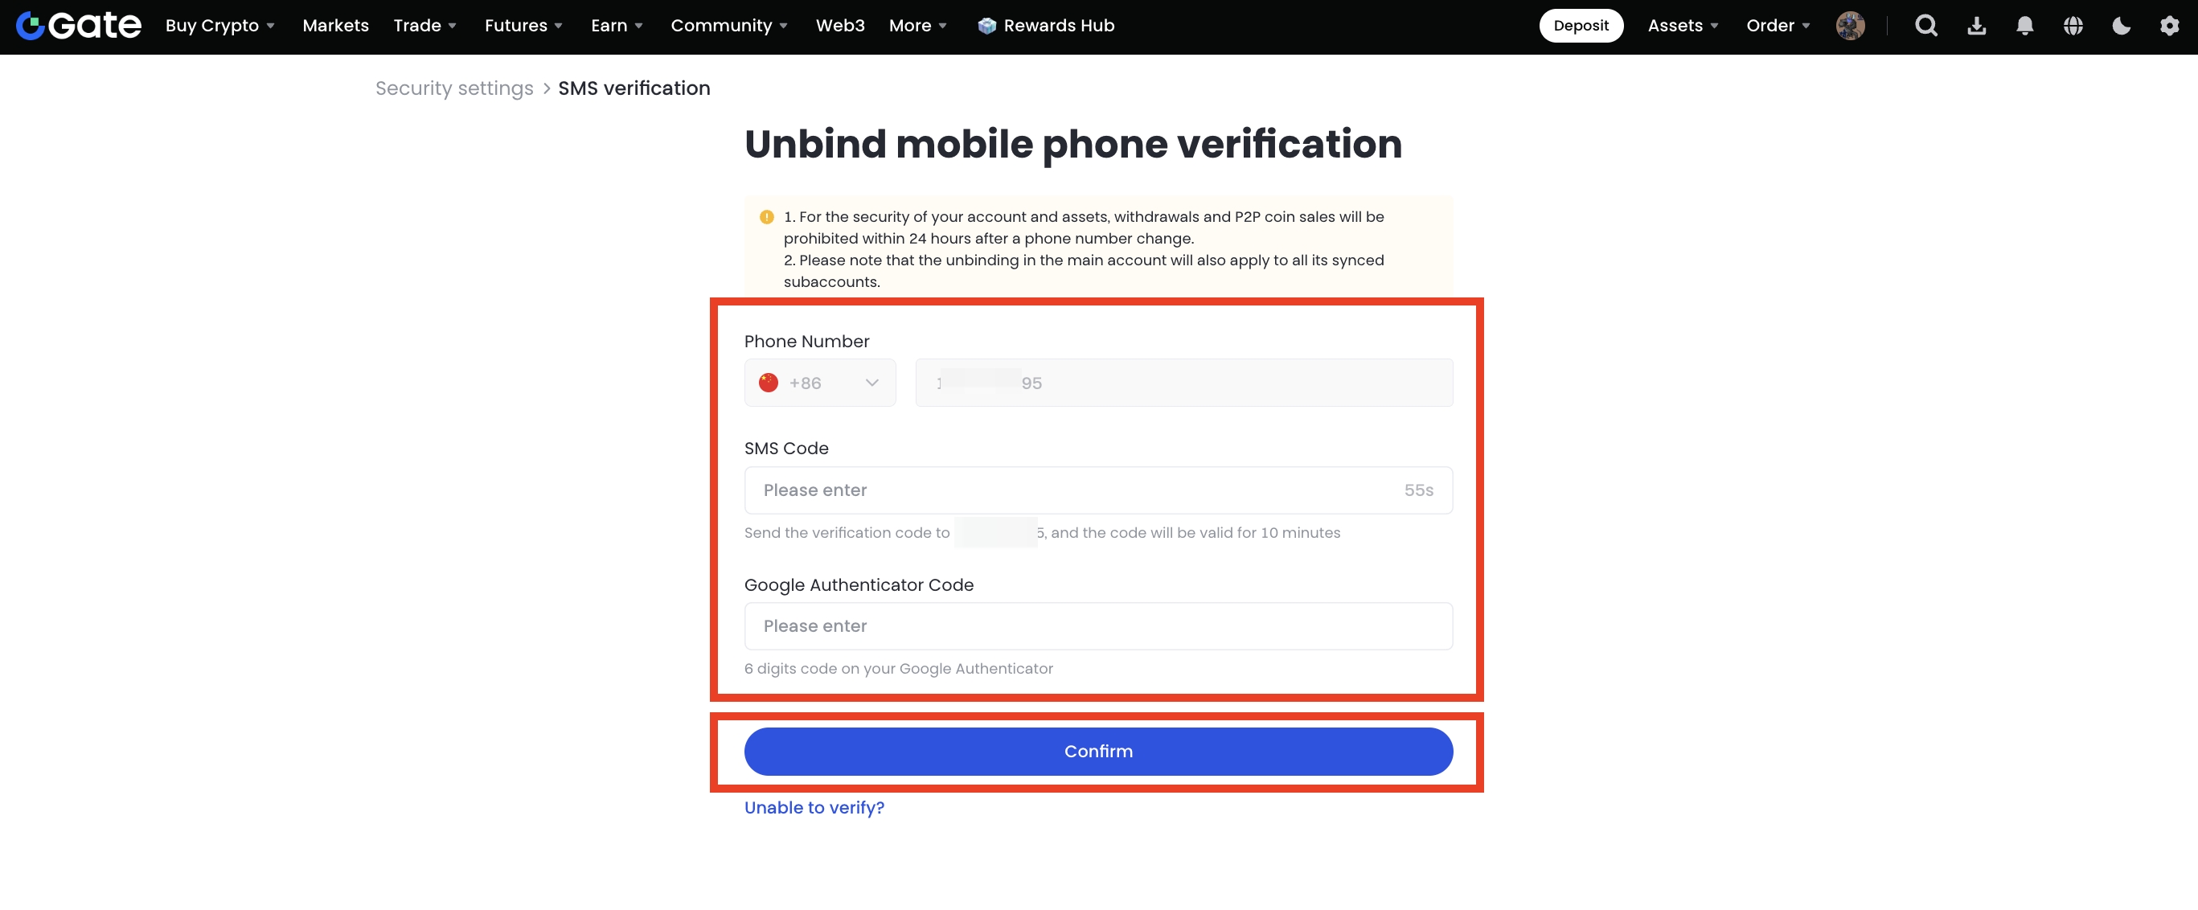2198x910 pixels.
Task: Click the download app icon
Action: pyautogui.click(x=1976, y=26)
